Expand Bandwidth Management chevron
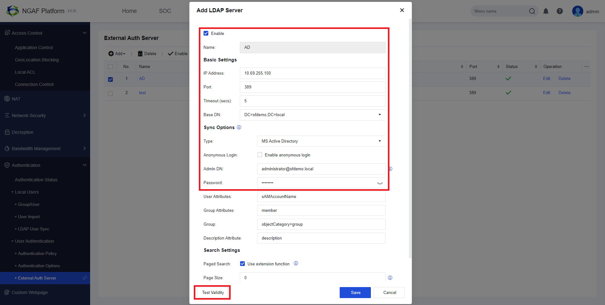This screenshot has height=305, width=605. [x=84, y=148]
